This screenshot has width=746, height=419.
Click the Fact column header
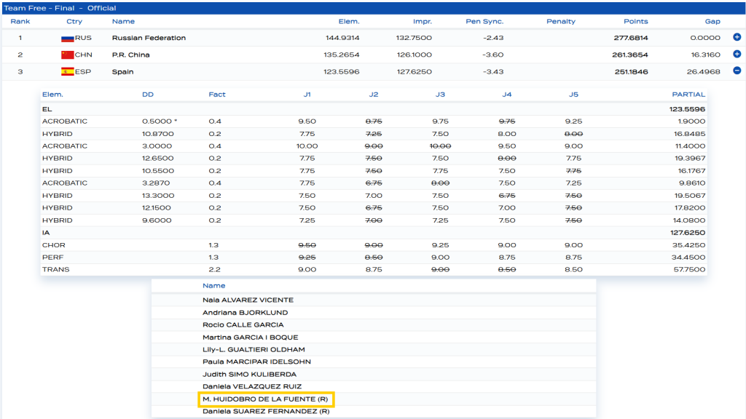pos(217,95)
